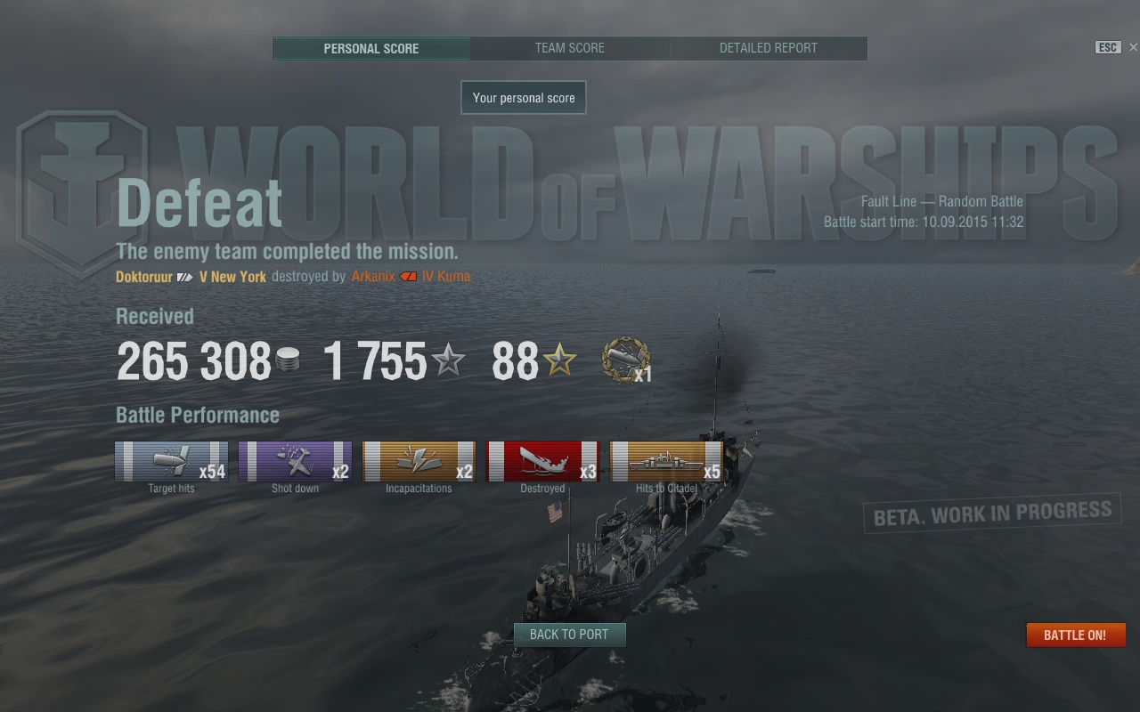Open the Team Score tab
Viewport: 1140px width, 712px height.
[570, 48]
